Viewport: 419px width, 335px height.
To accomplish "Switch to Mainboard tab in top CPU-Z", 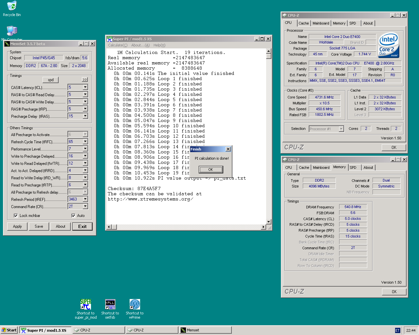I will pyautogui.click(x=321, y=23).
